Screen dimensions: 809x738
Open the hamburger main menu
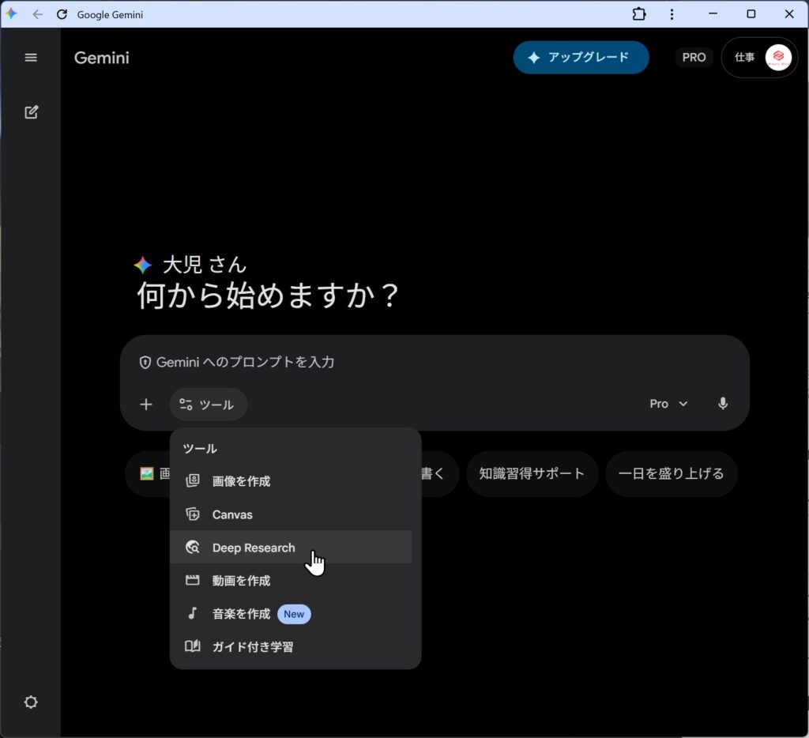coord(31,58)
